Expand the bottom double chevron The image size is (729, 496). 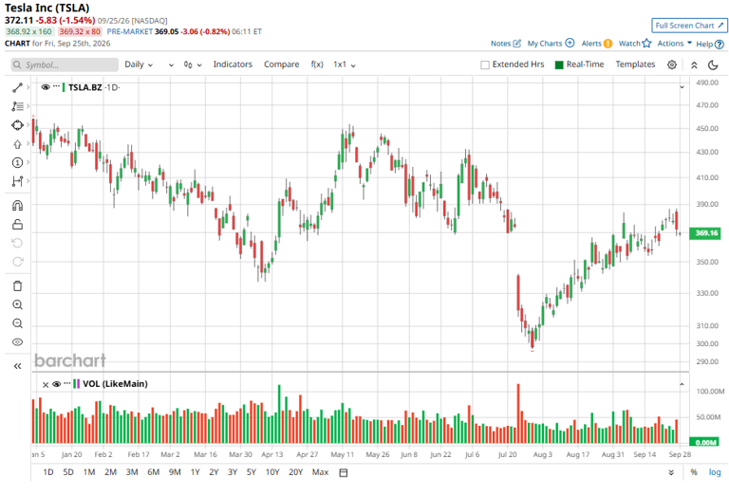671,473
